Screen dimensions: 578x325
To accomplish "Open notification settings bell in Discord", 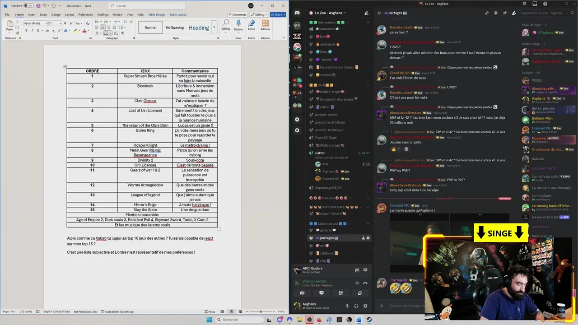I will pos(496,13).
